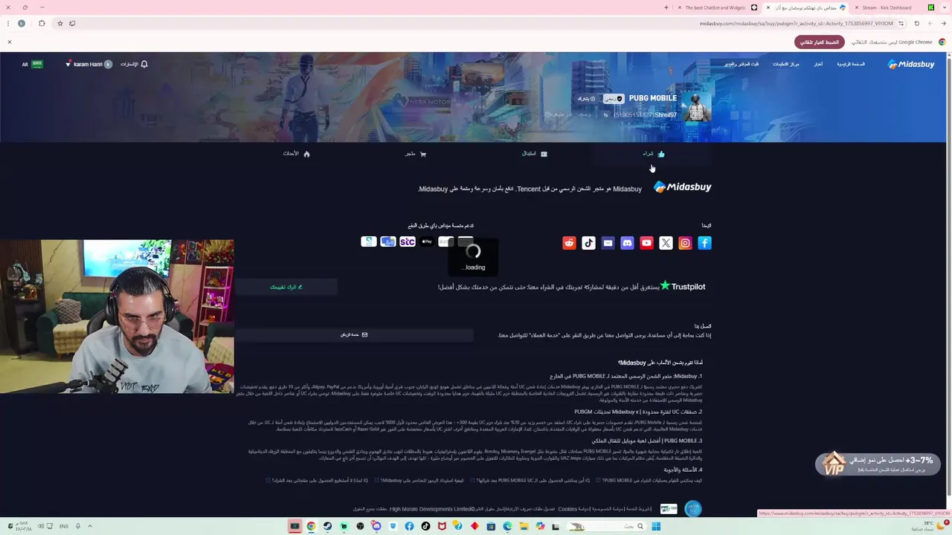The height and width of the screenshot is (535, 952).
Task: Open the News (أخبار) nav link
Action: click(818, 64)
